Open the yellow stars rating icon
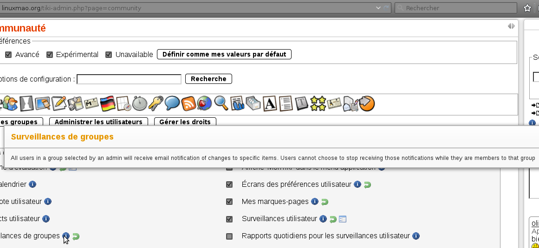Image resolution: width=539 pixels, height=248 pixels. click(x=318, y=103)
